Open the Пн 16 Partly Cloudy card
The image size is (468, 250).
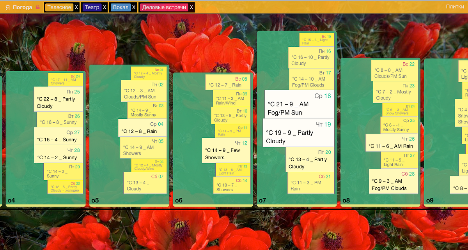(x=311, y=58)
